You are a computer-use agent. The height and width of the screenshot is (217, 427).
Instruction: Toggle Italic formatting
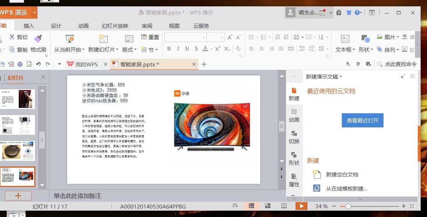178,49
